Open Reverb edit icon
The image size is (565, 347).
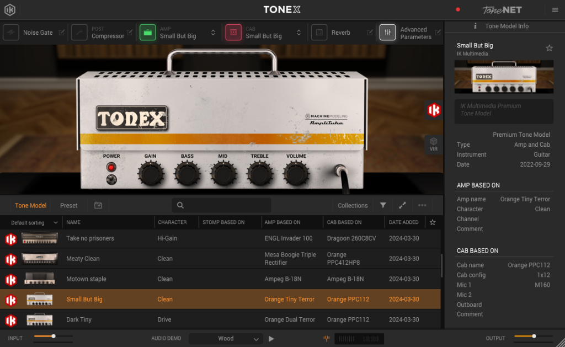click(x=370, y=33)
